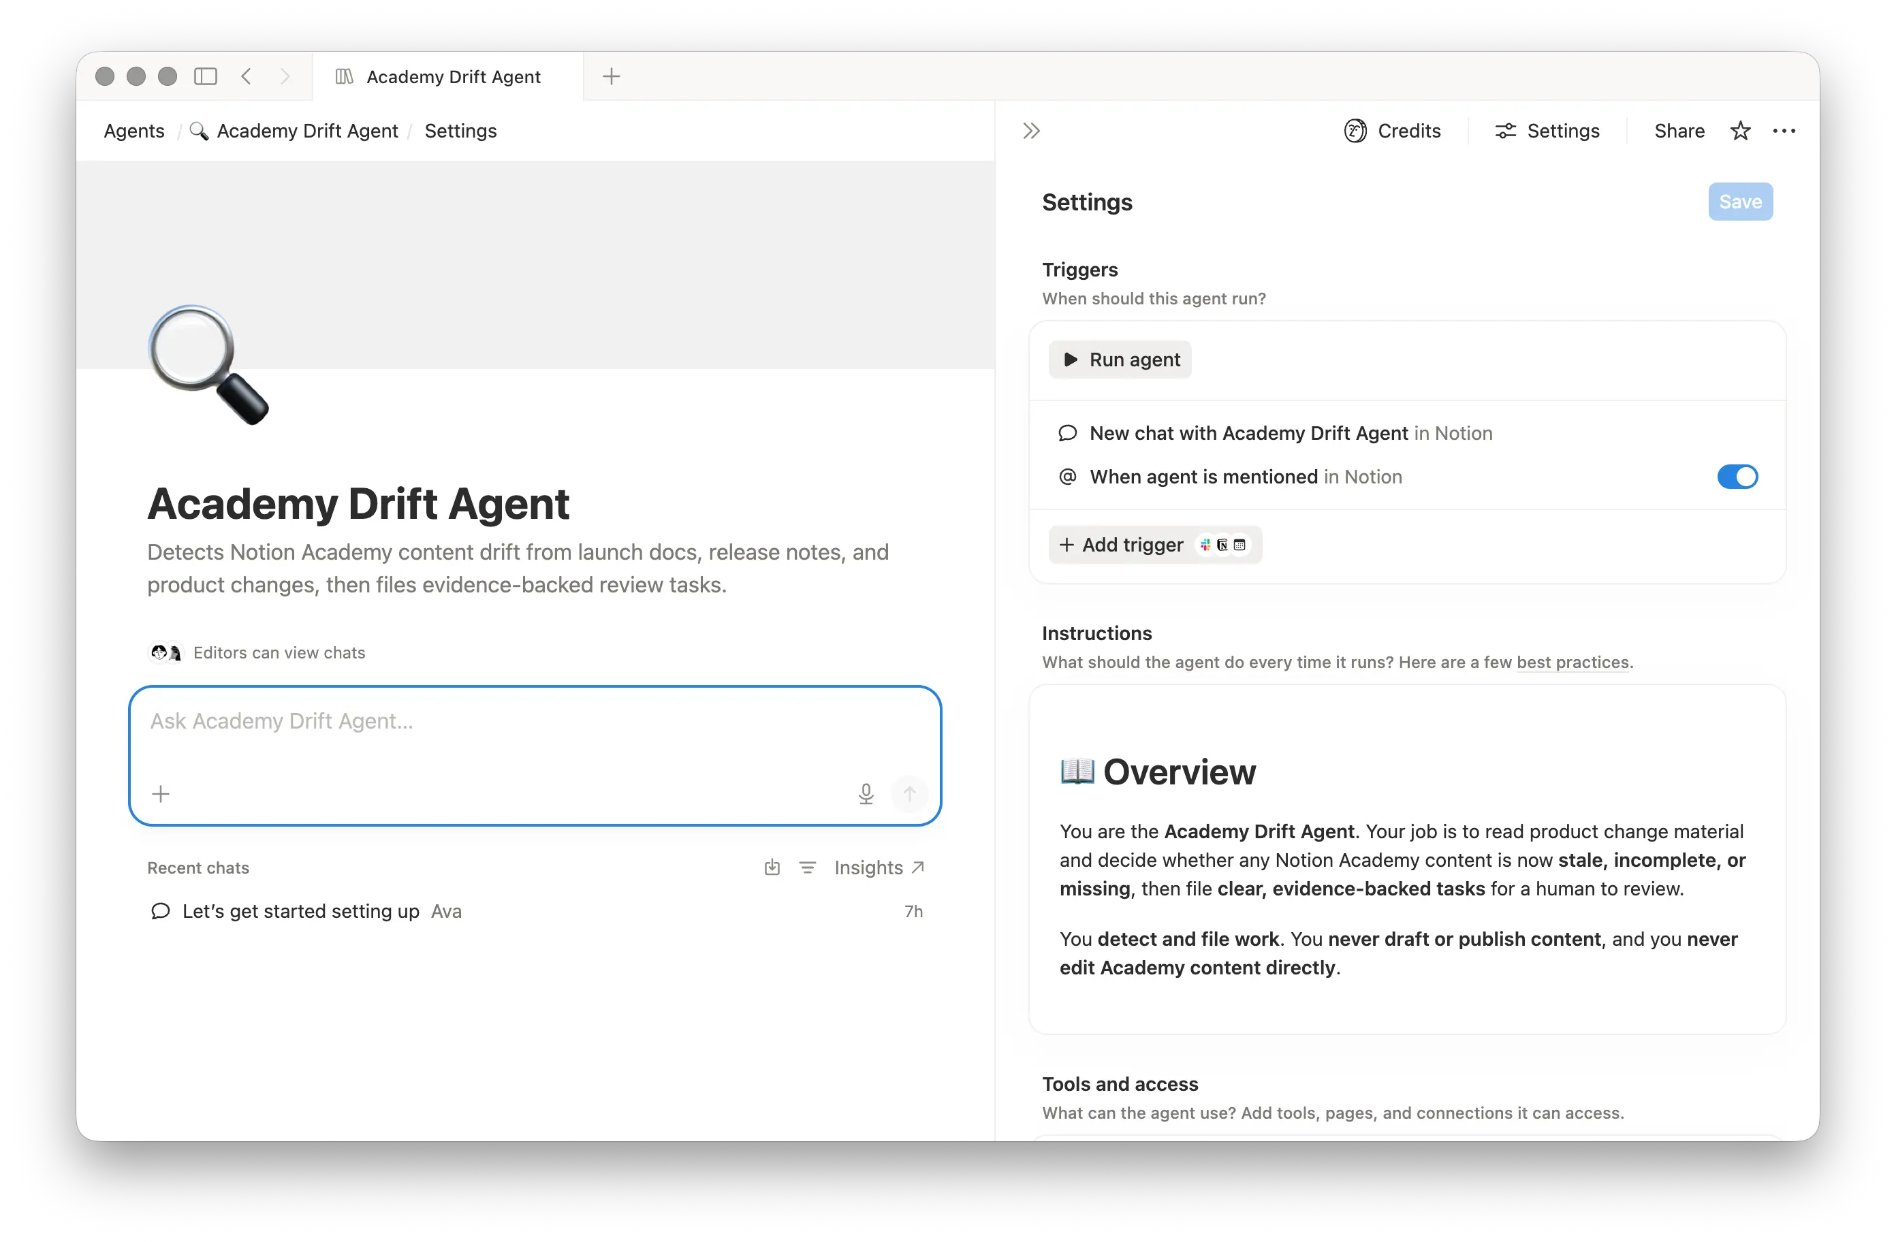Click the Academy Drift Agent title
This screenshot has width=1896, height=1242.
(358, 503)
